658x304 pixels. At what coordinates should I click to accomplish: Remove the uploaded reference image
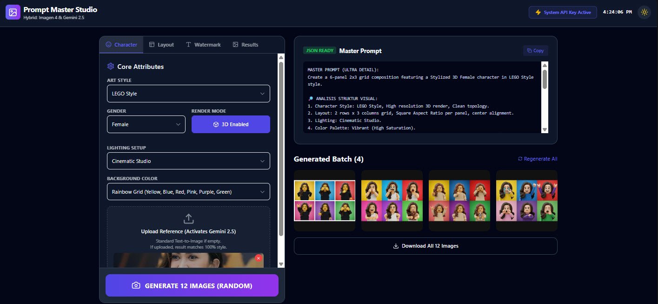click(259, 258)
